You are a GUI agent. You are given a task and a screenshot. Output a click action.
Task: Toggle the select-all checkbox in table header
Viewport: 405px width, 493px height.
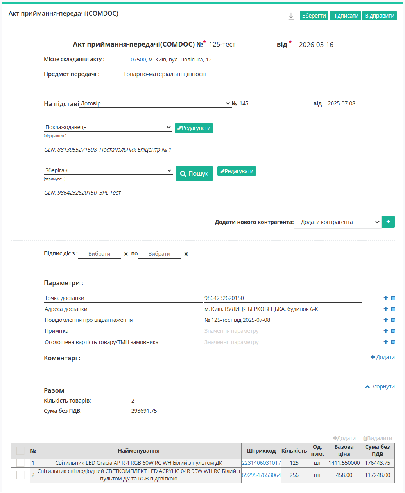tap(20, 451)
